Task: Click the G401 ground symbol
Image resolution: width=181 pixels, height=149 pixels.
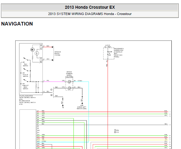Action: pyautogui.click(x=82, y=103)
